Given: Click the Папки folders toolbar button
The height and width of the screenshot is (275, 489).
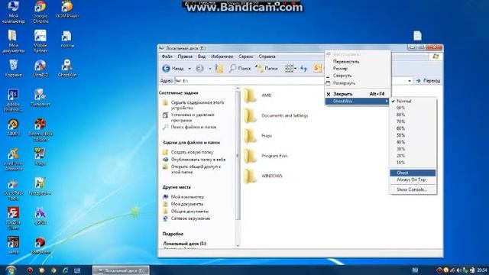Looking at the screenshot, I should 267,68.
